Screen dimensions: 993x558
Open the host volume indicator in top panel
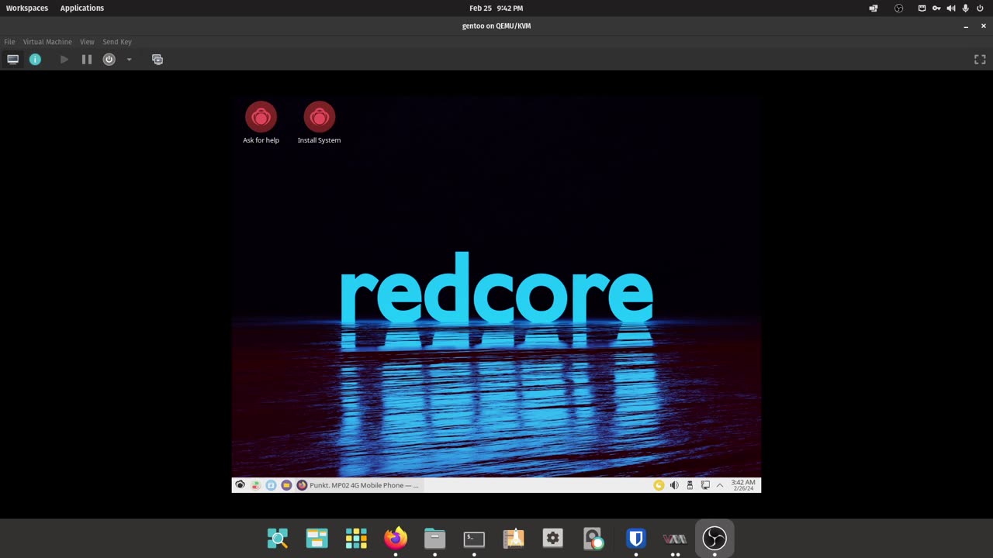pos(951,8)
